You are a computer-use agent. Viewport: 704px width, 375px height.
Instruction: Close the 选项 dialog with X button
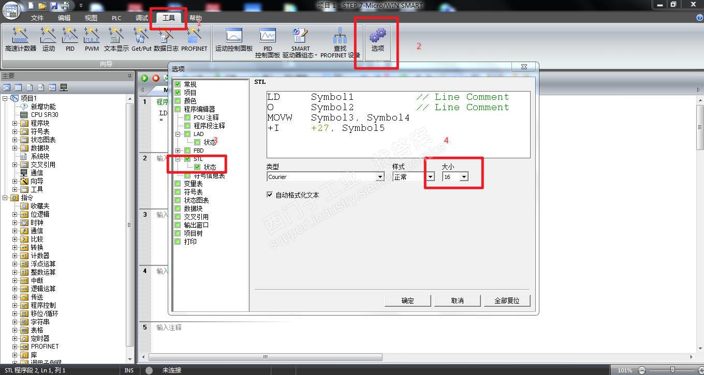pos(524,67)
